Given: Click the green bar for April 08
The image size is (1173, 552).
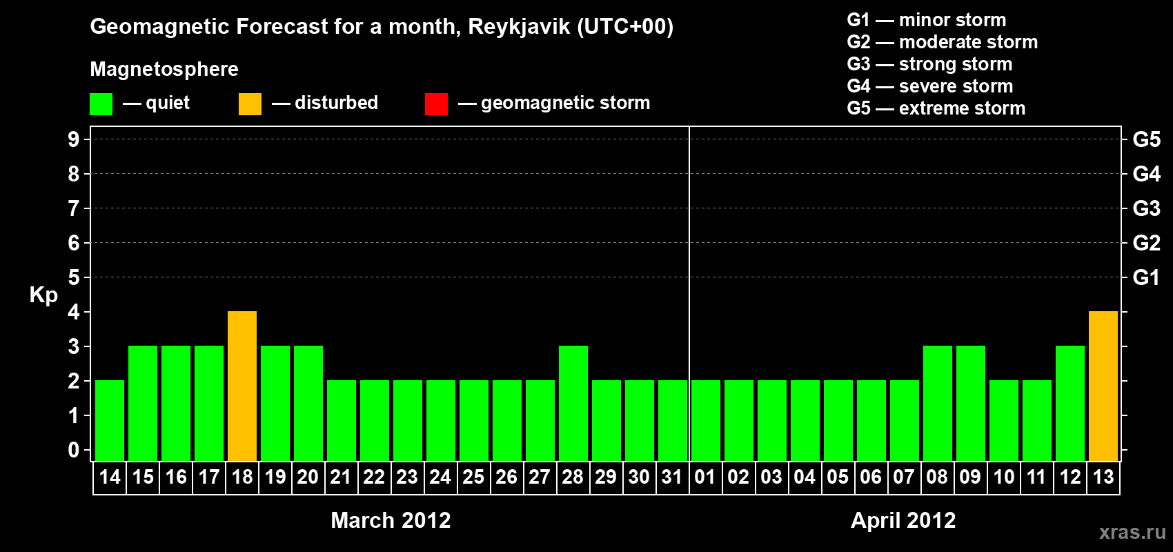Looking at the screenshot, I should tap(938, 403).
